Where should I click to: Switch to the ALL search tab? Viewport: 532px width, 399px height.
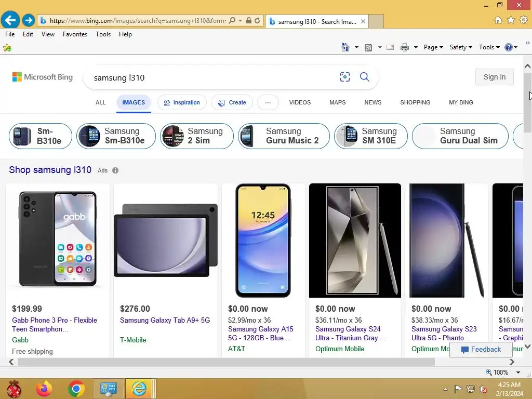click(x=100, y=102)
